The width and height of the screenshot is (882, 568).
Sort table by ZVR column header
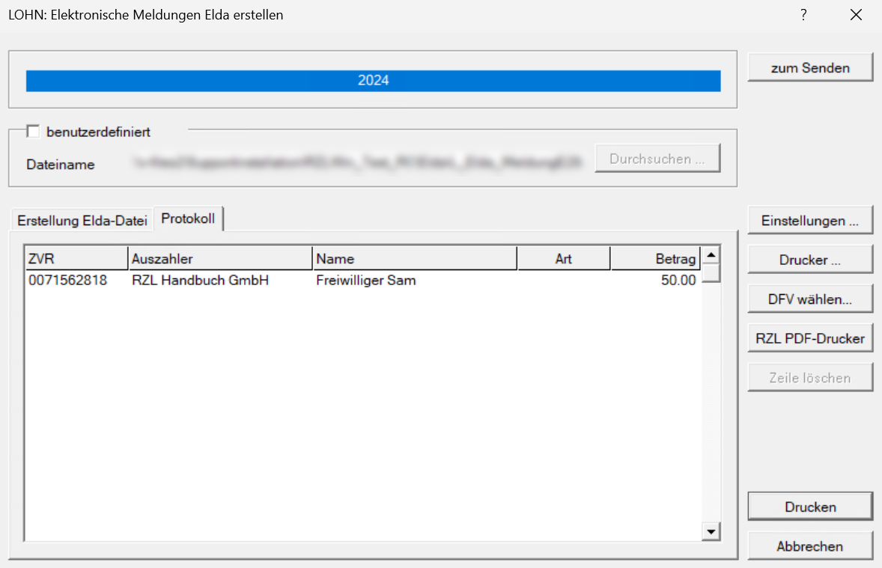point(76,258)
